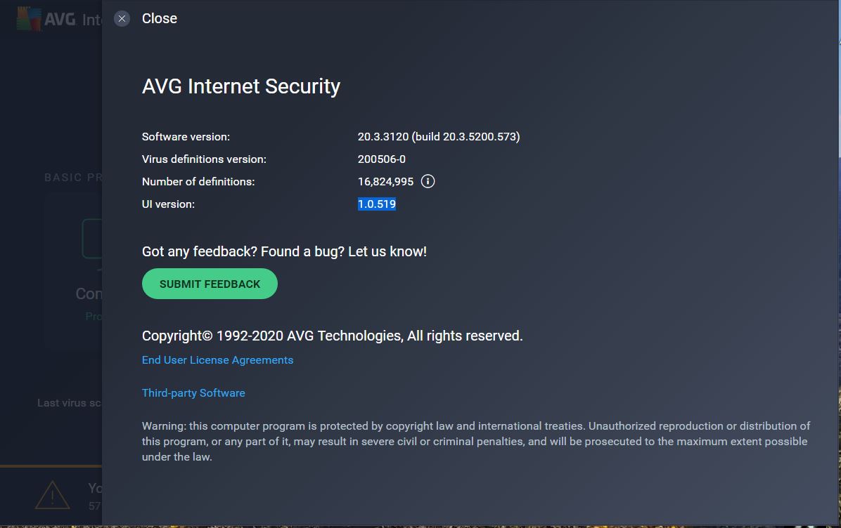
Task: Click the virus definitions version 200506-0
Action: (381, 159)
